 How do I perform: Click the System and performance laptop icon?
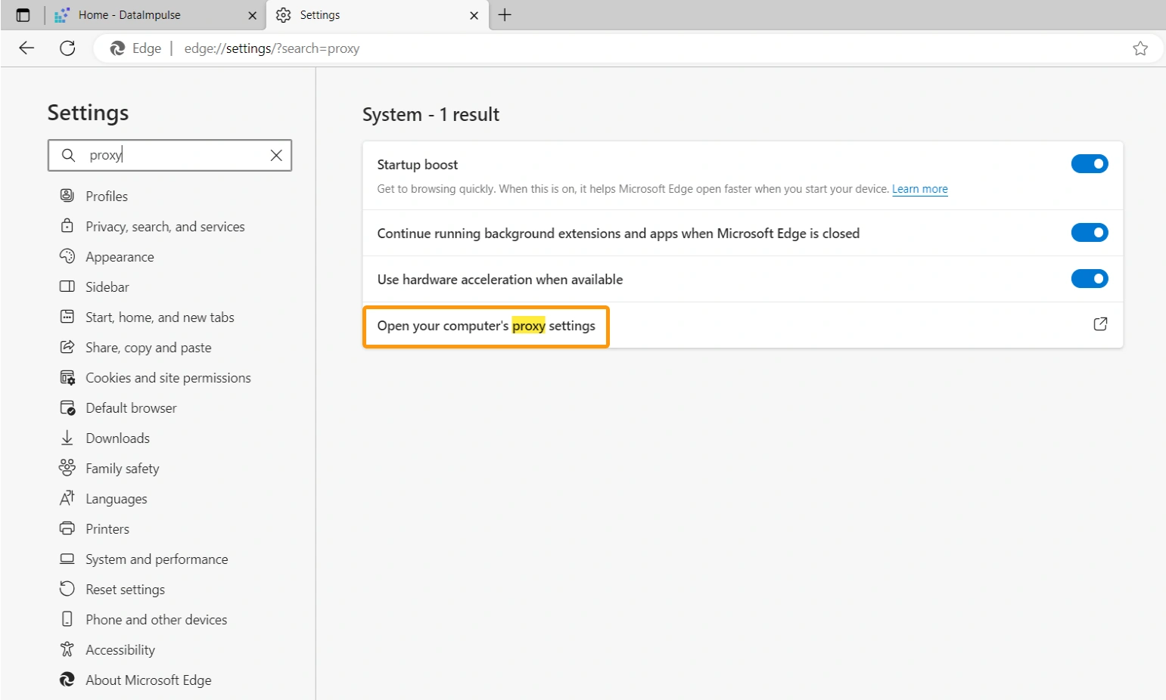point(67,559)
